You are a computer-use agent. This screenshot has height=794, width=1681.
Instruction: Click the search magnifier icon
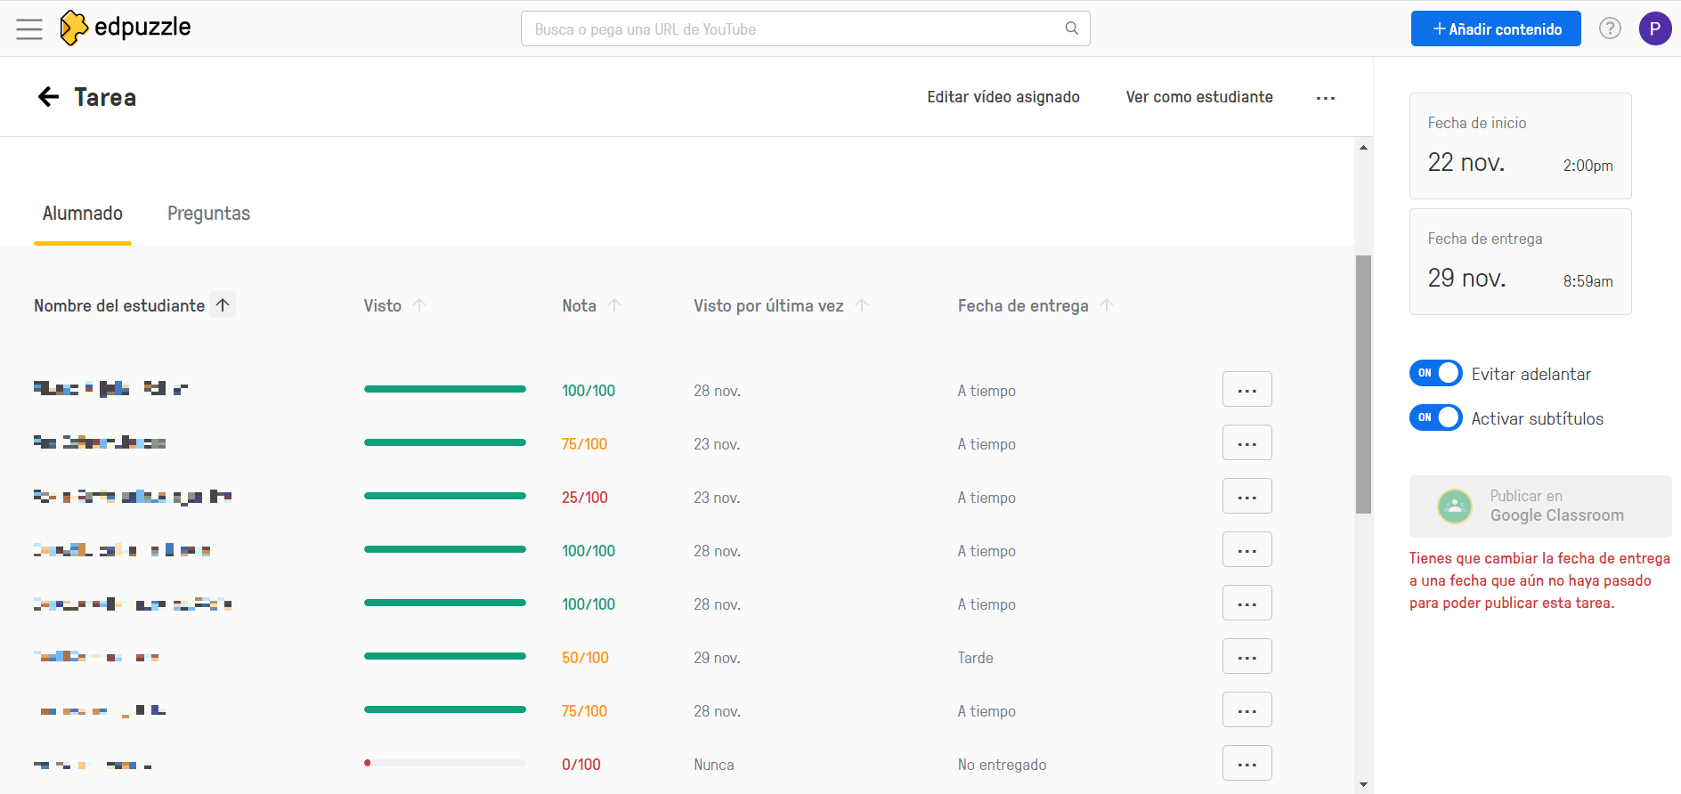pyautogui.click(x=1072, y=28)
